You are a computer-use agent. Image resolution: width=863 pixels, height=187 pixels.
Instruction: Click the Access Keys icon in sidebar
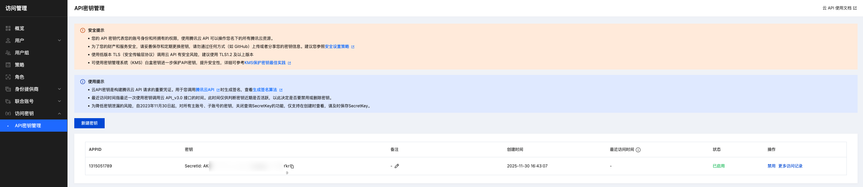[8, 113]
